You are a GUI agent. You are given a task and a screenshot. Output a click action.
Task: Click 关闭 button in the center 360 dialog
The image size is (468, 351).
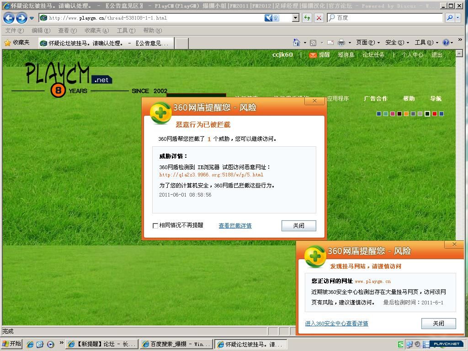point(298,225)
